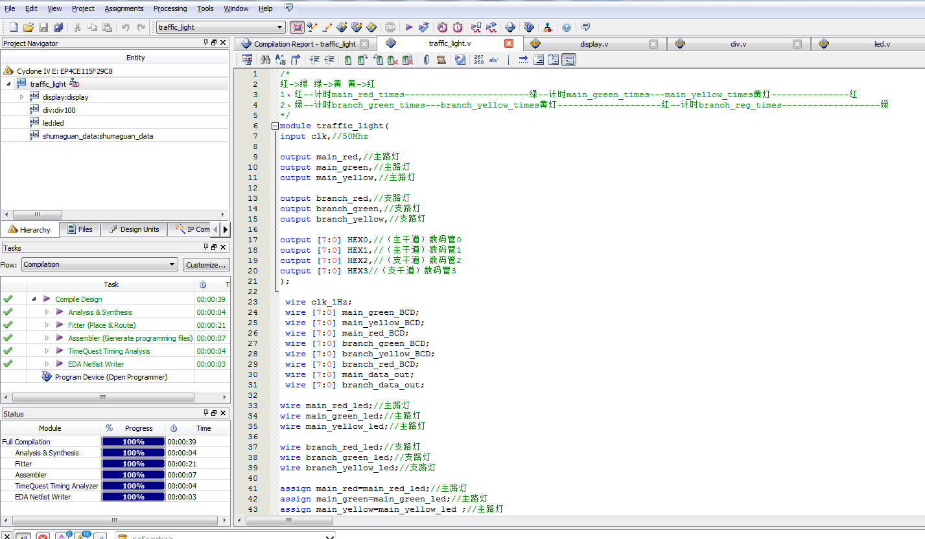The width and height of the screenshot is (925, 539).
Task: Create a new file with toolbar icon
Action: [x=14, y=27]
